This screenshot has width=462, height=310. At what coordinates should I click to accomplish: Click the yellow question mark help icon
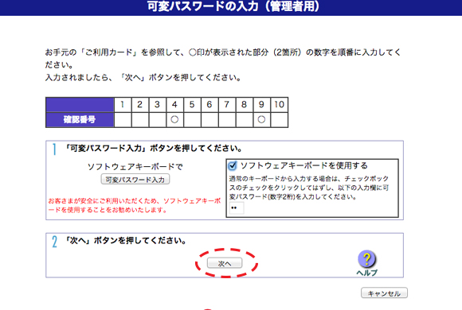(x=366, y=259)
